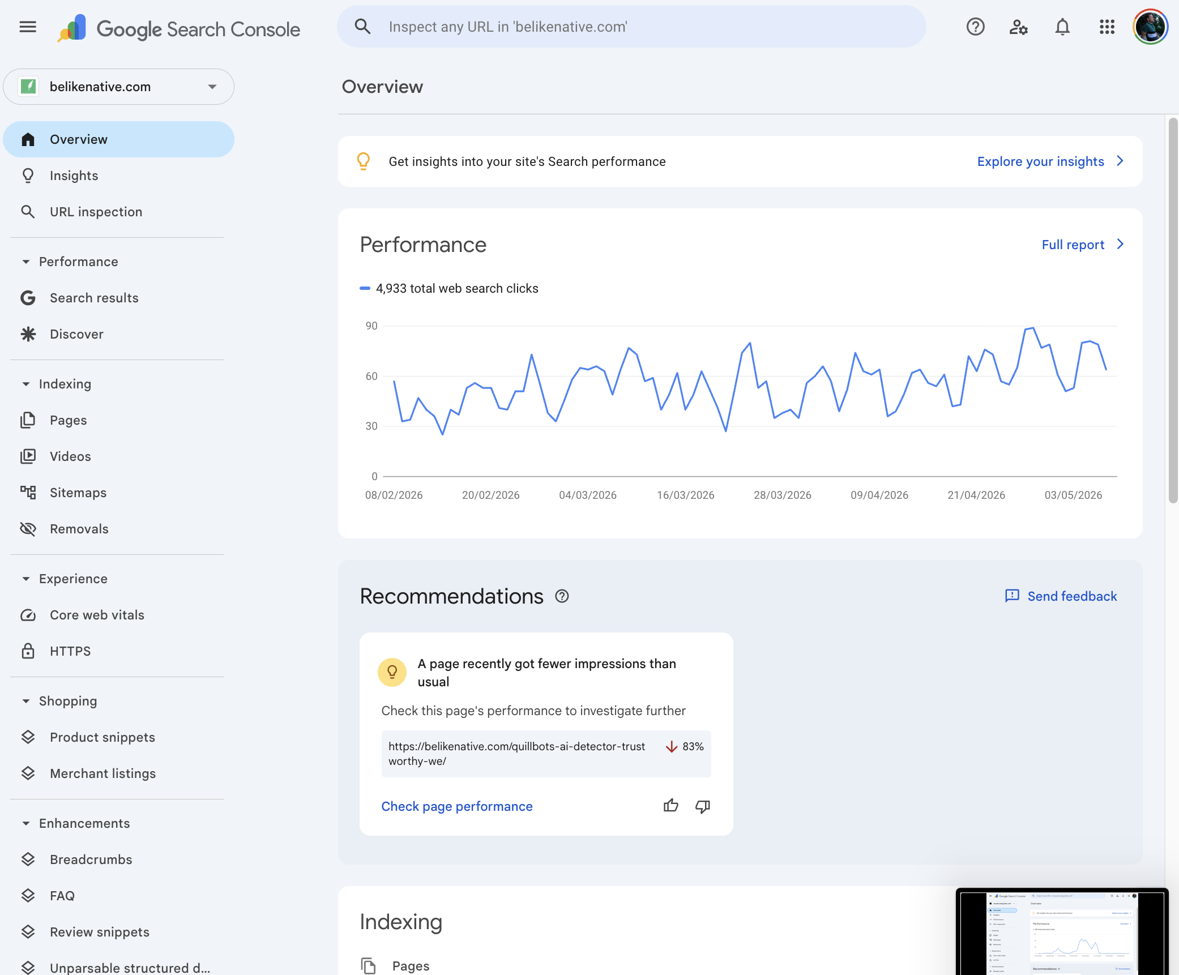1179x975 pixels.
Task: Click Explore your insights link
Action: 1040,161
